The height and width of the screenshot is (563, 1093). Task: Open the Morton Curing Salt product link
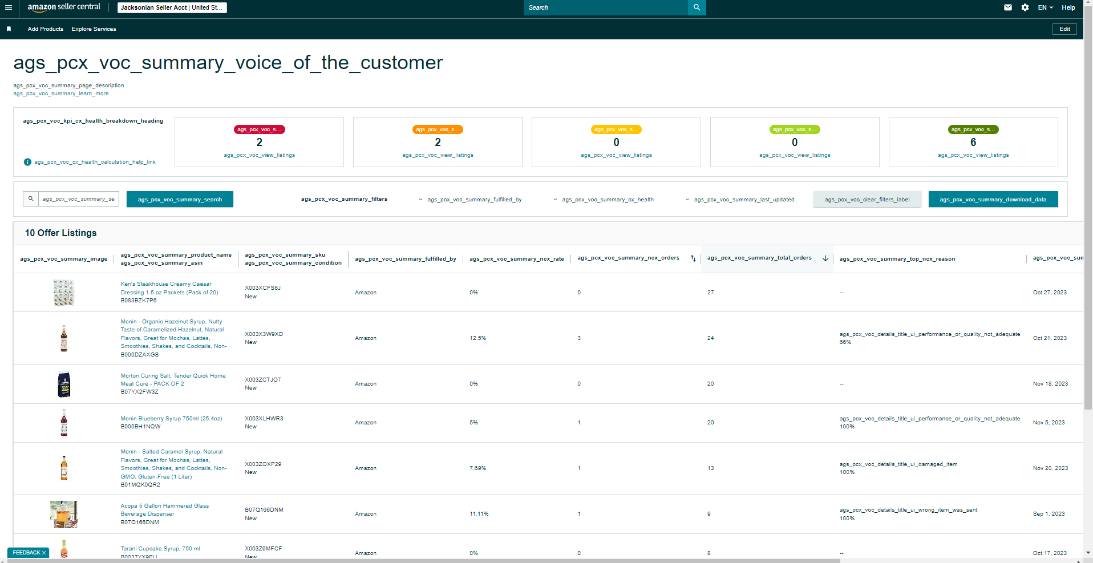(x=173, y=380)
